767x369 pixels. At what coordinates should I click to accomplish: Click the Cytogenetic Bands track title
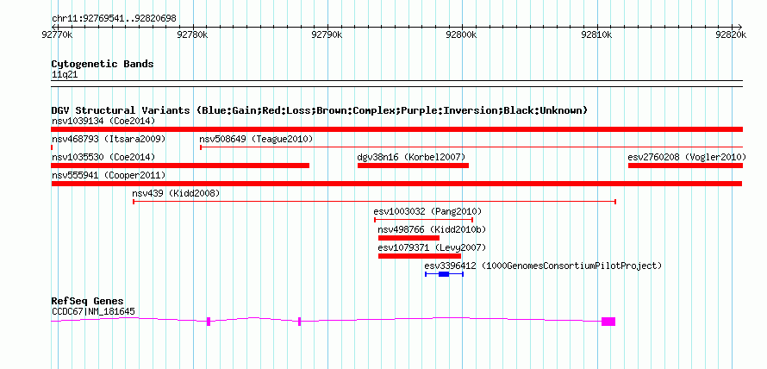point(103,64)
